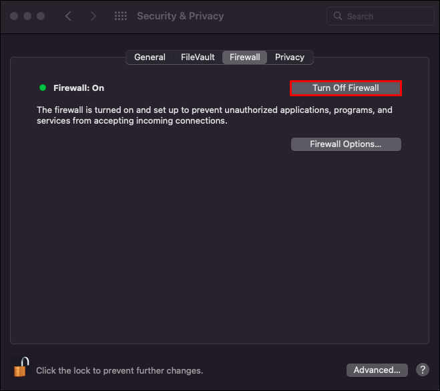This screenshot has height=391, width=440.
Task: Go back with the left chevron
Action: tap(69, 16)
